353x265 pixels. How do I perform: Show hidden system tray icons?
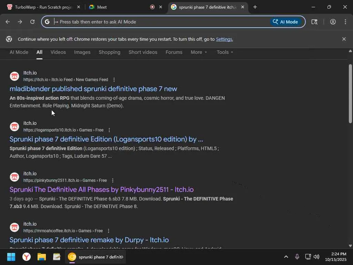click(x=286, y=257)
